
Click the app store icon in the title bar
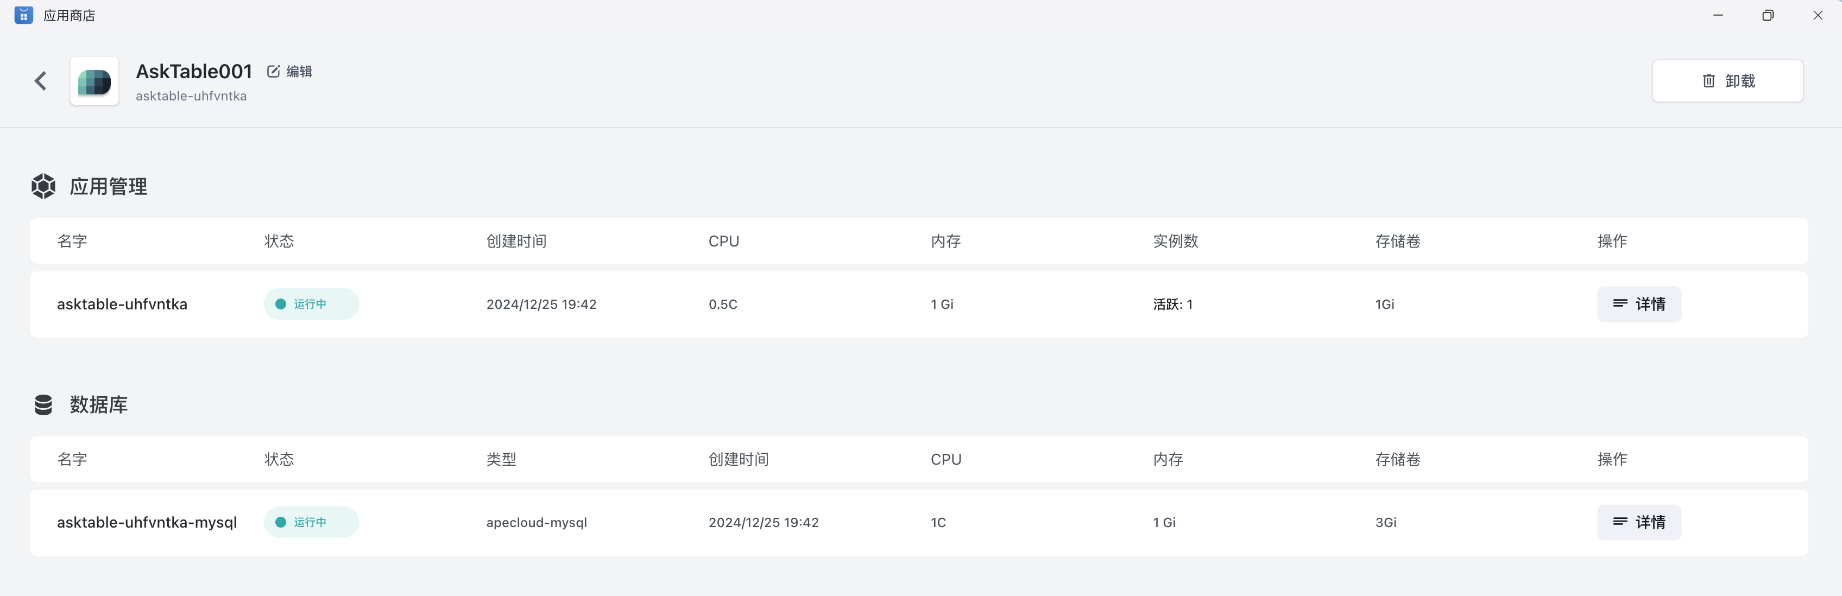[23, 15]
